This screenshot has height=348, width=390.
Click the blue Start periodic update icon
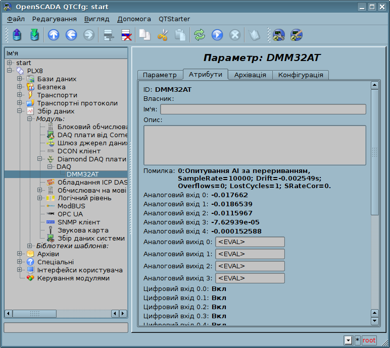pos(217,35)
